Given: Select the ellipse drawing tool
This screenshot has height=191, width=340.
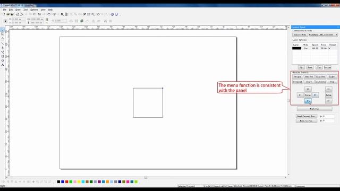Looking at the screenshot, I should 3,60.
